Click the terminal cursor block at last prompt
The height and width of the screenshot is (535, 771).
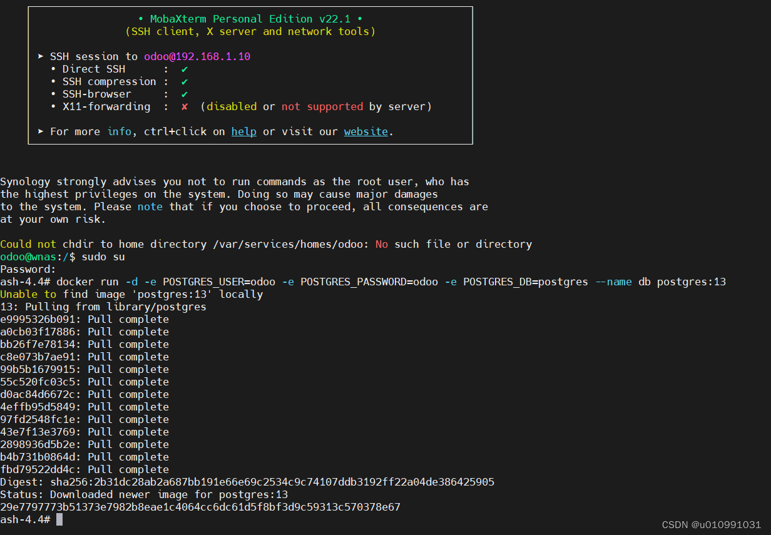tap(59, 519)
